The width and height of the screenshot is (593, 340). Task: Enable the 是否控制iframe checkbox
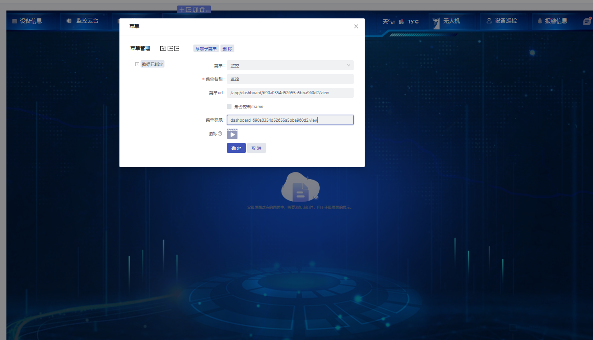pos(229,107)
